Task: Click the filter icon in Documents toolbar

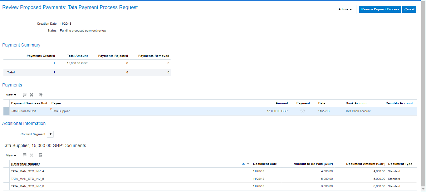Action: click(40, 155)
